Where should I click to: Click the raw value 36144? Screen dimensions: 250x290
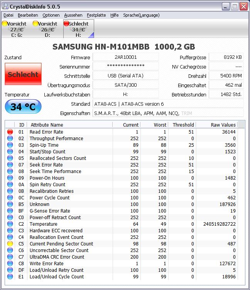coord(229,132)
